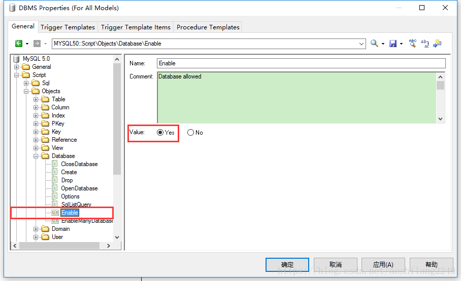Click the green Back navigation arrow icon
Image resolution: width=461 pixels, height=281 pixels.
click(x=18, y=44)
